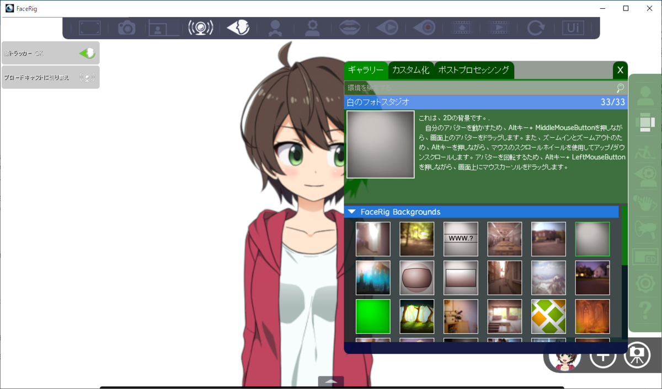Click the 白のフォトスタジオ title bar
The width and height of the screenshot is (662, 389).
click(486, 102)
